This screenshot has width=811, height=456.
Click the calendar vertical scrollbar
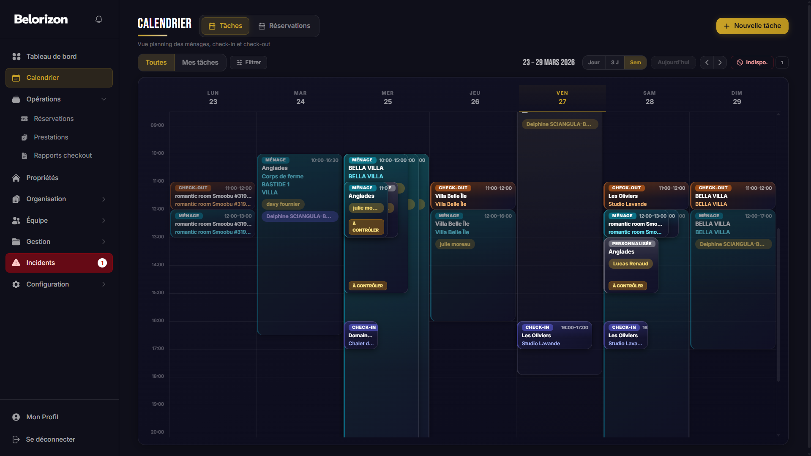click(x=778, y=304)
